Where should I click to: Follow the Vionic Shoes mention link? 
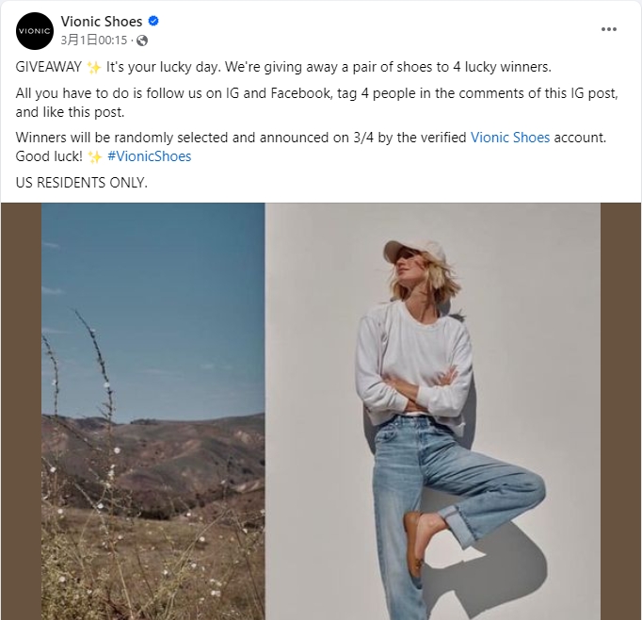[x=510, y=138]
